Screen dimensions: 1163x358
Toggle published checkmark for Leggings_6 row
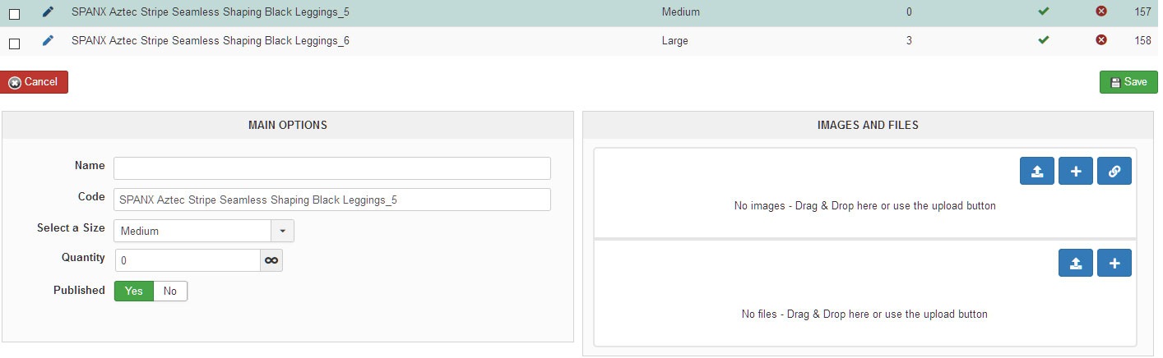click(x=1044, y=39)
